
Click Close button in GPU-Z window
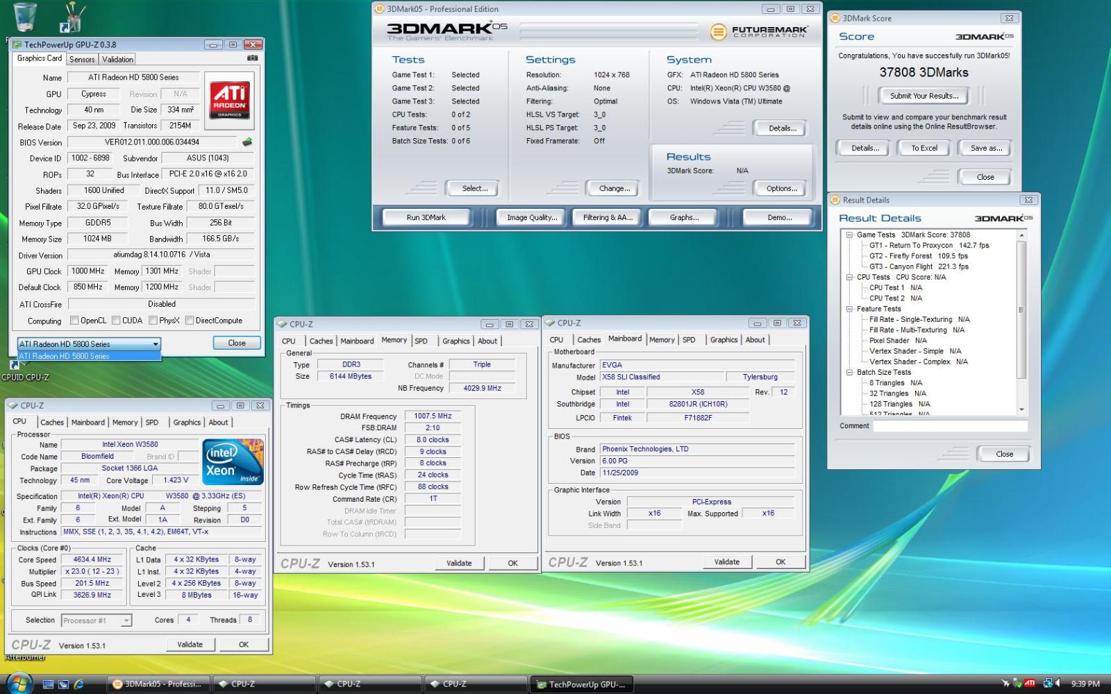coord(237,343)
